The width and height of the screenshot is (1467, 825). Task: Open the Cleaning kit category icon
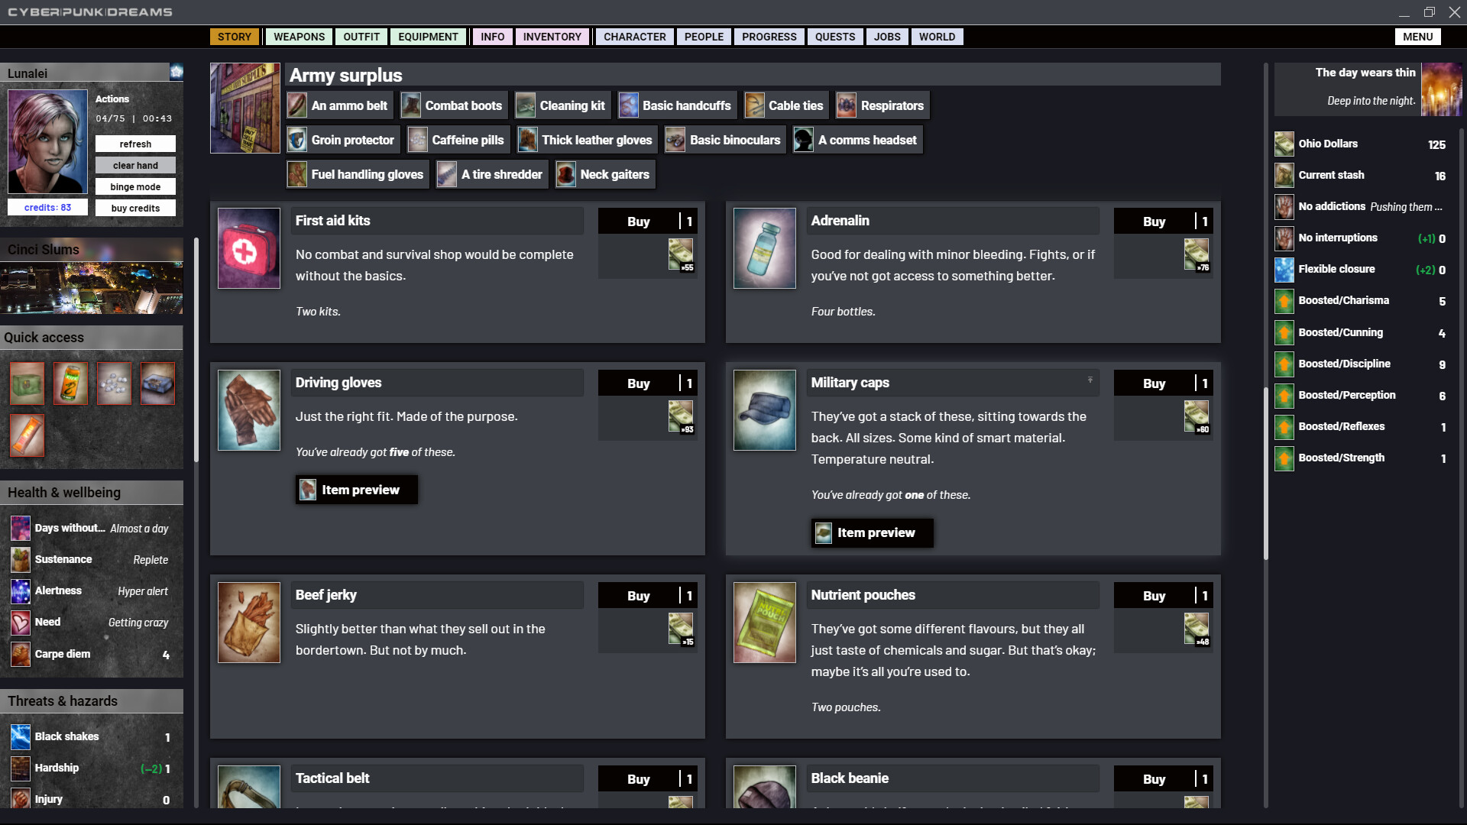coord(525,105)
